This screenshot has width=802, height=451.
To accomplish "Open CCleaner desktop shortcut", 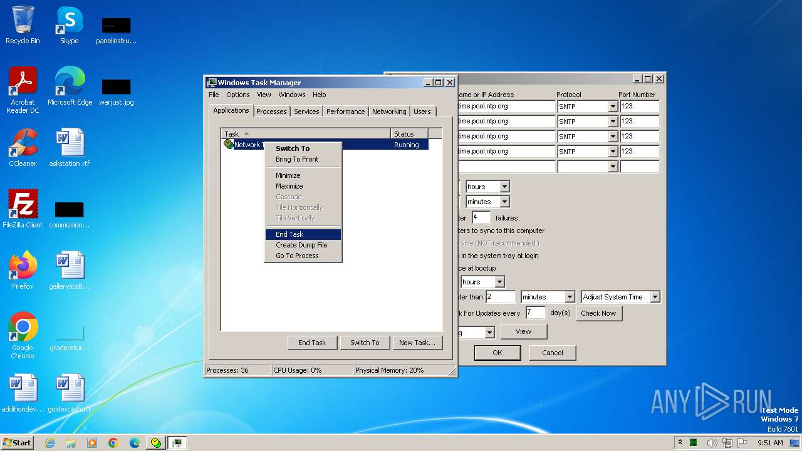I will 23,148.
